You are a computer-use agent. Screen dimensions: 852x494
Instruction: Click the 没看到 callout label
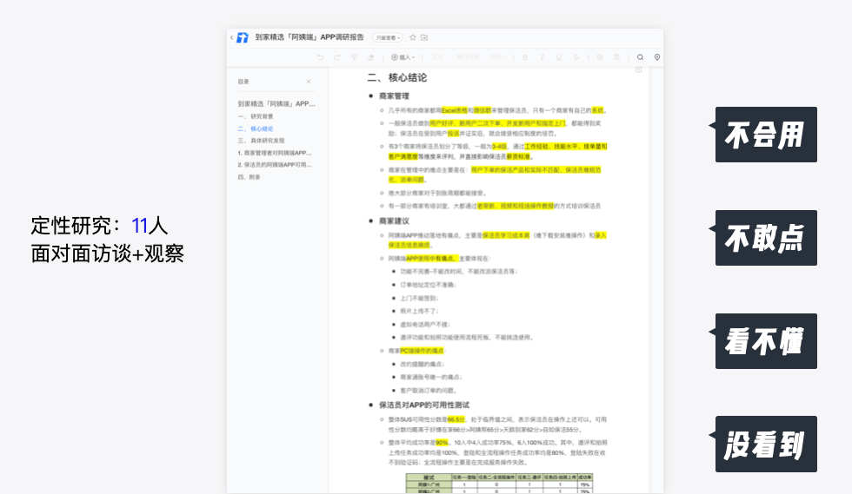click(766, 444)
